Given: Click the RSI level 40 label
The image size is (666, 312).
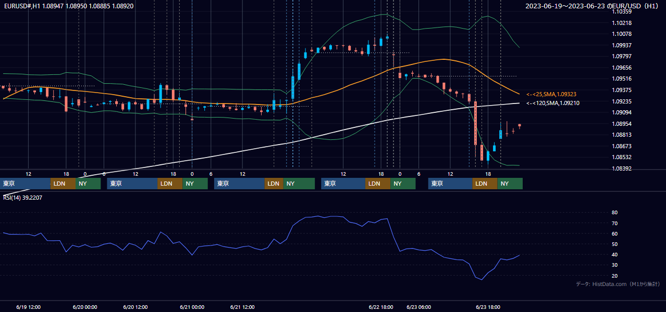Looking at the screenshot, I should (x=614, y=254).
